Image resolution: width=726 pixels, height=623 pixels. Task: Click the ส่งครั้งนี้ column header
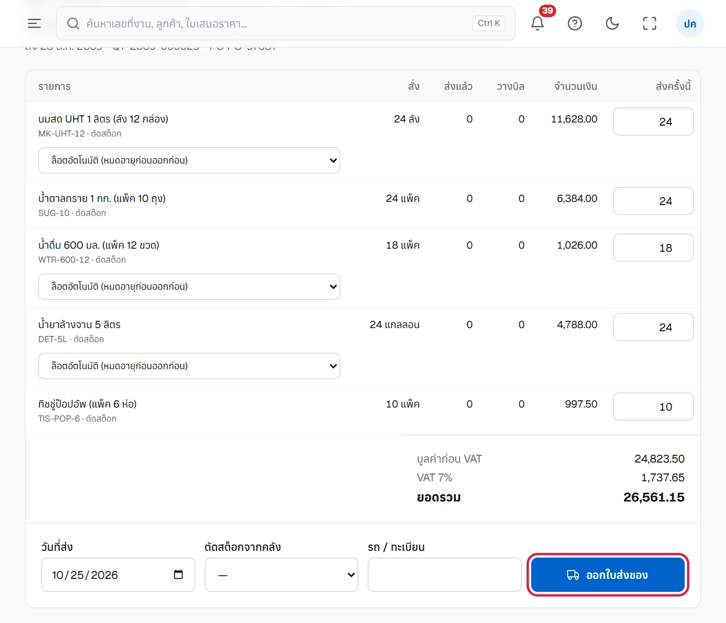pos(673,86)
